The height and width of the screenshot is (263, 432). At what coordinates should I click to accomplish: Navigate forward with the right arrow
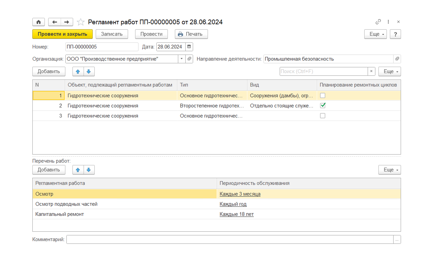click(x=67, y=22)
